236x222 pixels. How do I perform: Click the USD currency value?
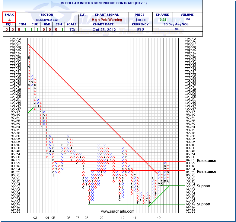pos(141,30)
